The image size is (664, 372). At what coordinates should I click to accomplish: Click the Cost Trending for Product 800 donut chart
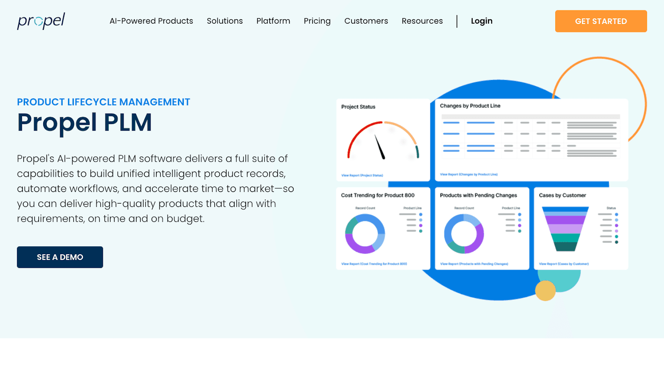[x=365, y=234]
